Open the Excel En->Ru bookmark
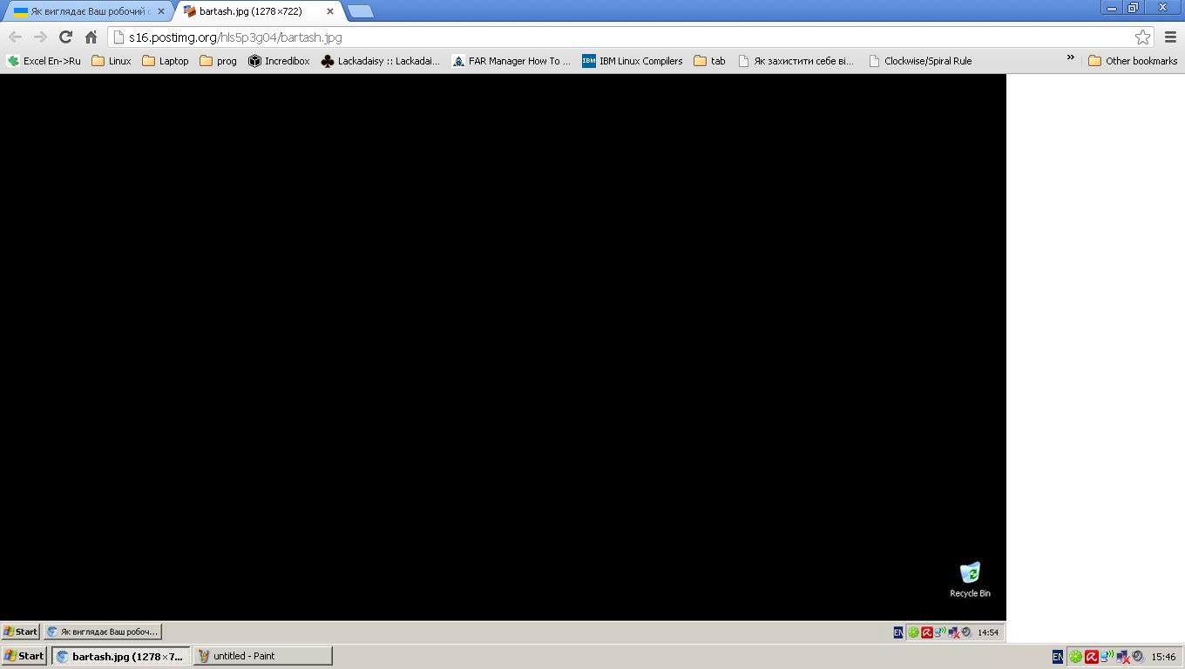The height and width of the screenshot is (669, 1185). [x=44, y=61]
